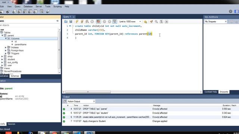Expand the user table
The width and height of the screenshot is (239, 134).
pos(2,66)
